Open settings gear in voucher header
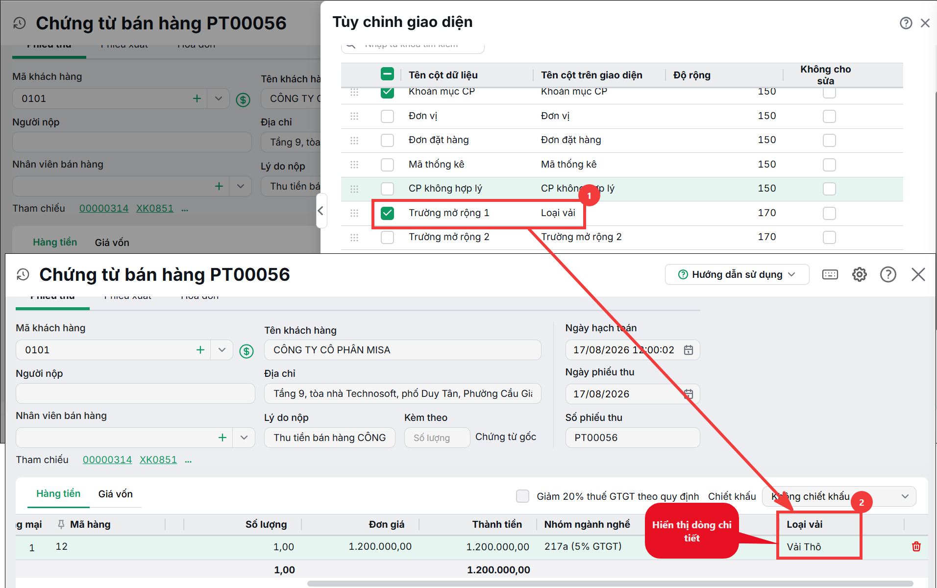This screenshot has width=937, height=588. 859,274
